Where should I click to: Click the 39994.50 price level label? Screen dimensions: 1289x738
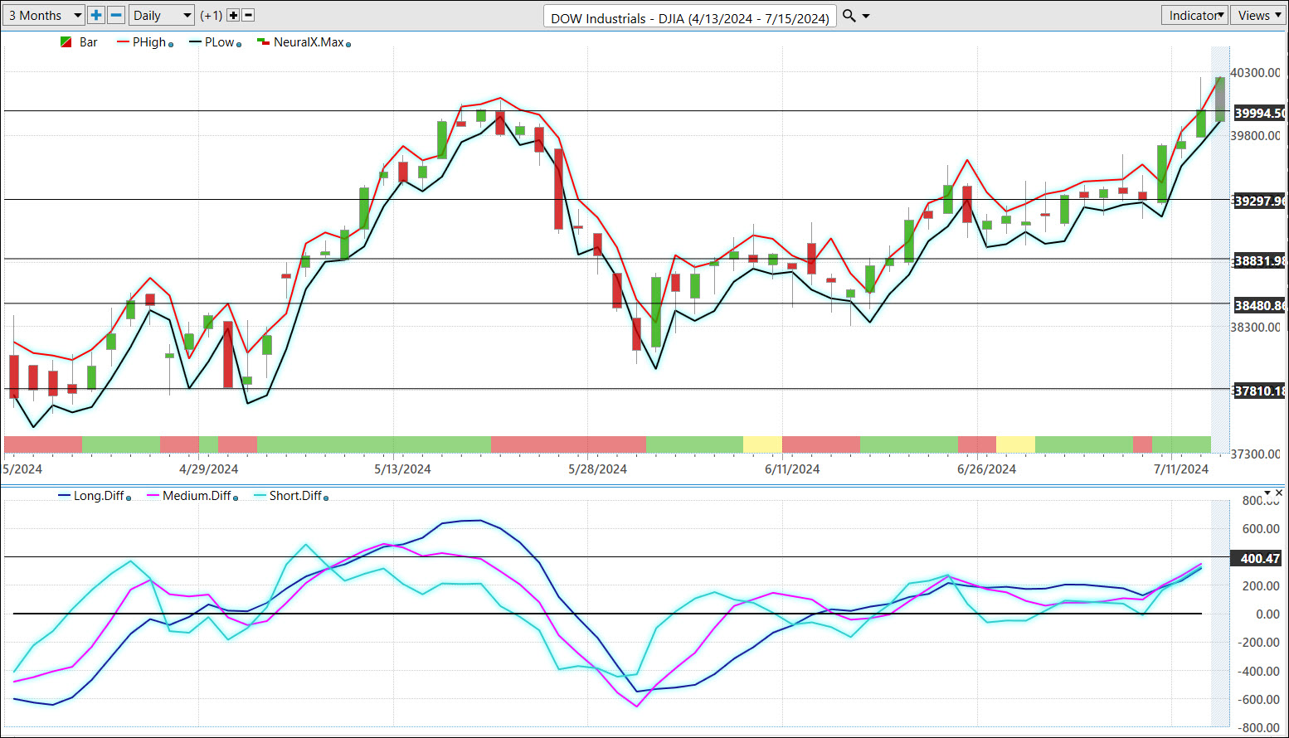point(1259,113)
